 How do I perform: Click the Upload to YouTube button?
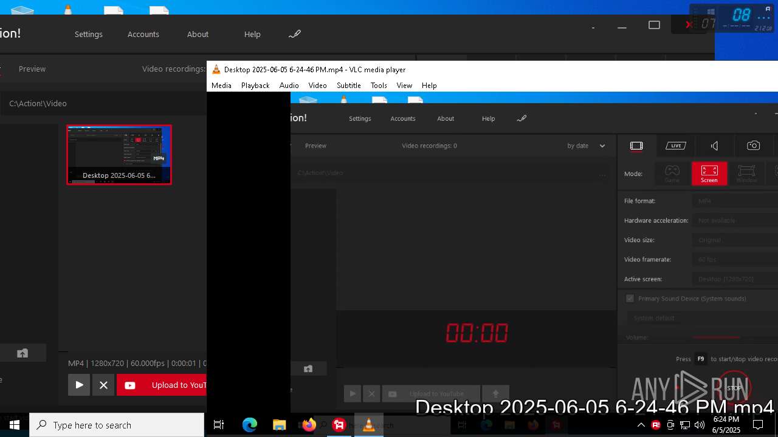pos(162,385)
